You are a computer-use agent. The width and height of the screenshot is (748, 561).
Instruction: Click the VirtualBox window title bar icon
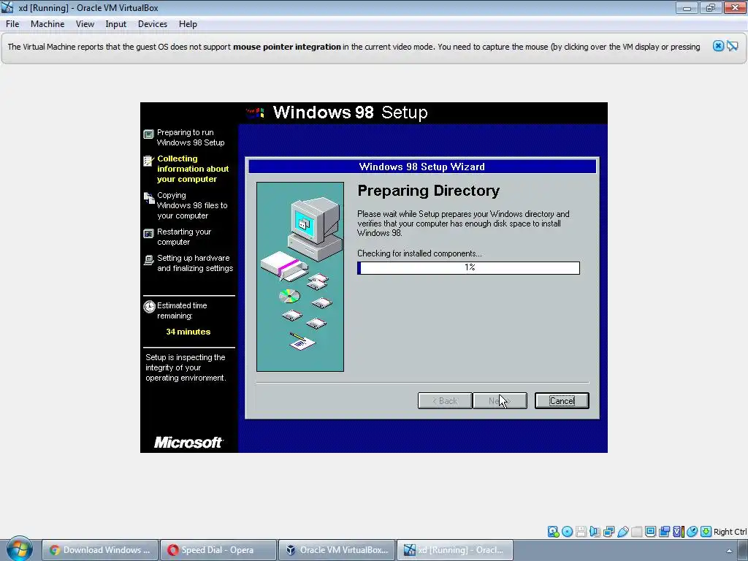pyautogui.click(x=7, y=7)
